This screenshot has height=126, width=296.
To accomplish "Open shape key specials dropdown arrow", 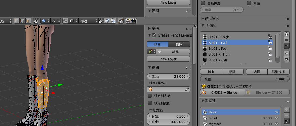I will pos(287,122).
